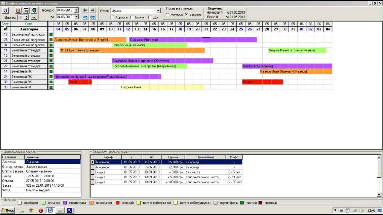This screenshot has height=215, width=383.
Task: Open the floppy disk app on taskbar
Action: (x=50, y=211)
